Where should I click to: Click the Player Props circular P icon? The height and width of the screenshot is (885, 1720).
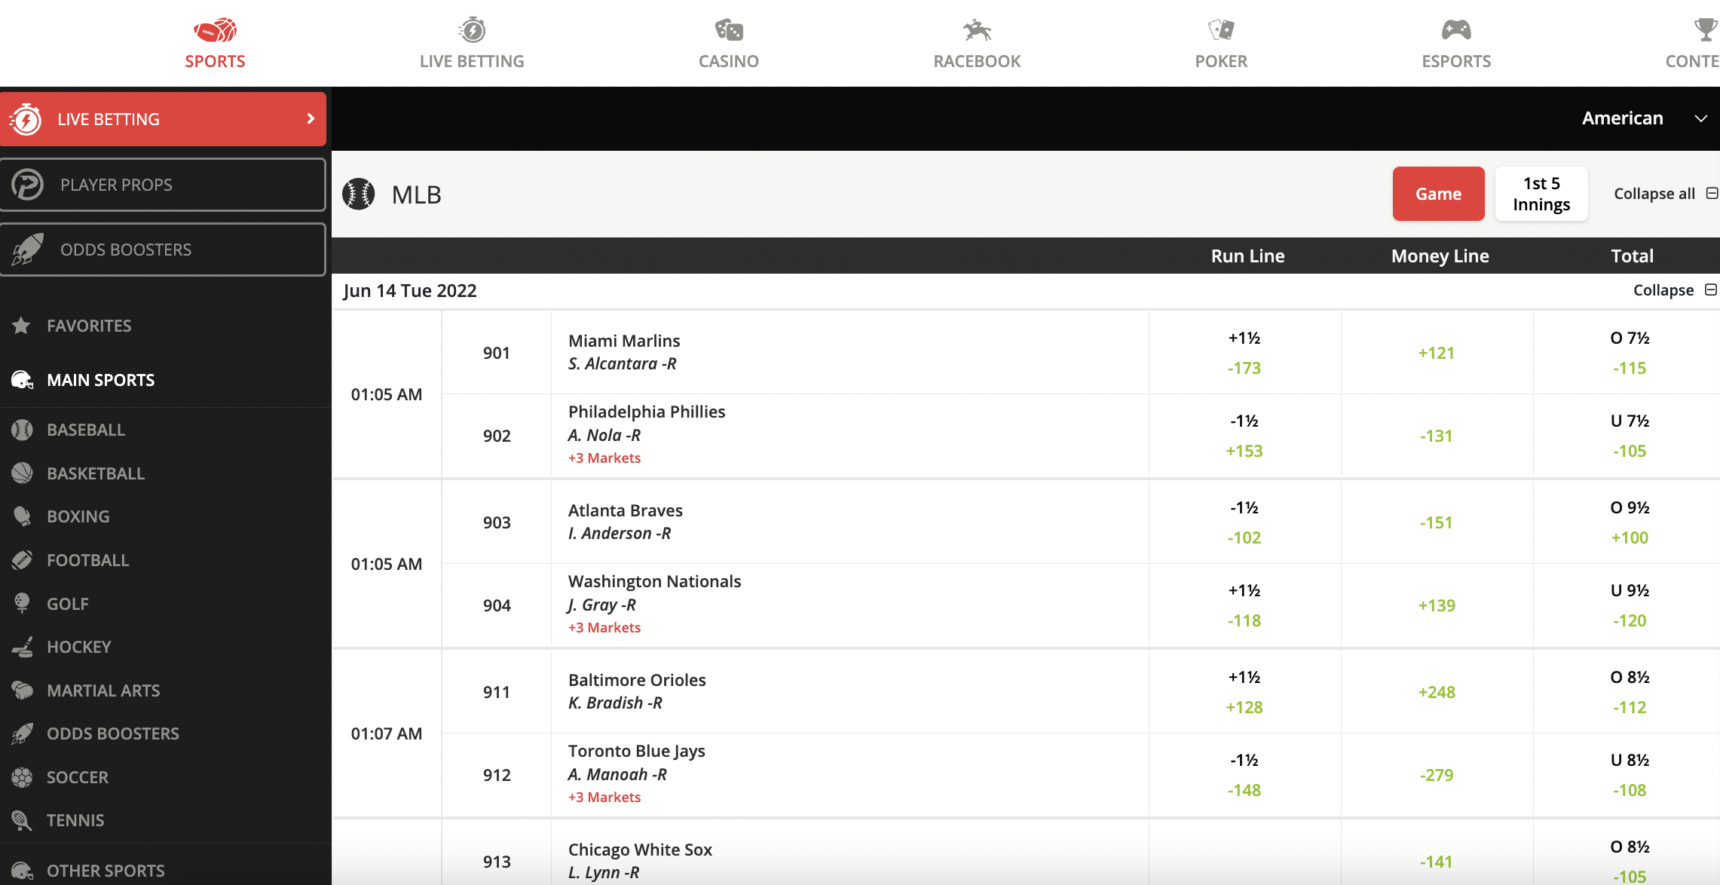click(28, 185)
